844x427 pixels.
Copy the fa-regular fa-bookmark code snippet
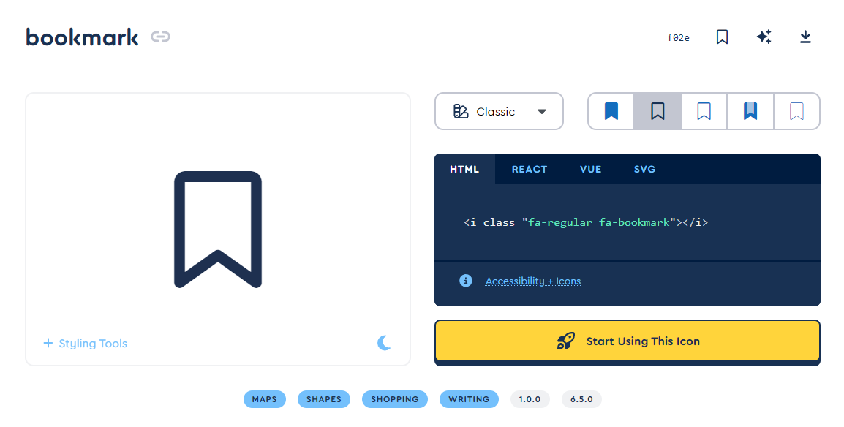pyautogui.click(x=586, y=222)
